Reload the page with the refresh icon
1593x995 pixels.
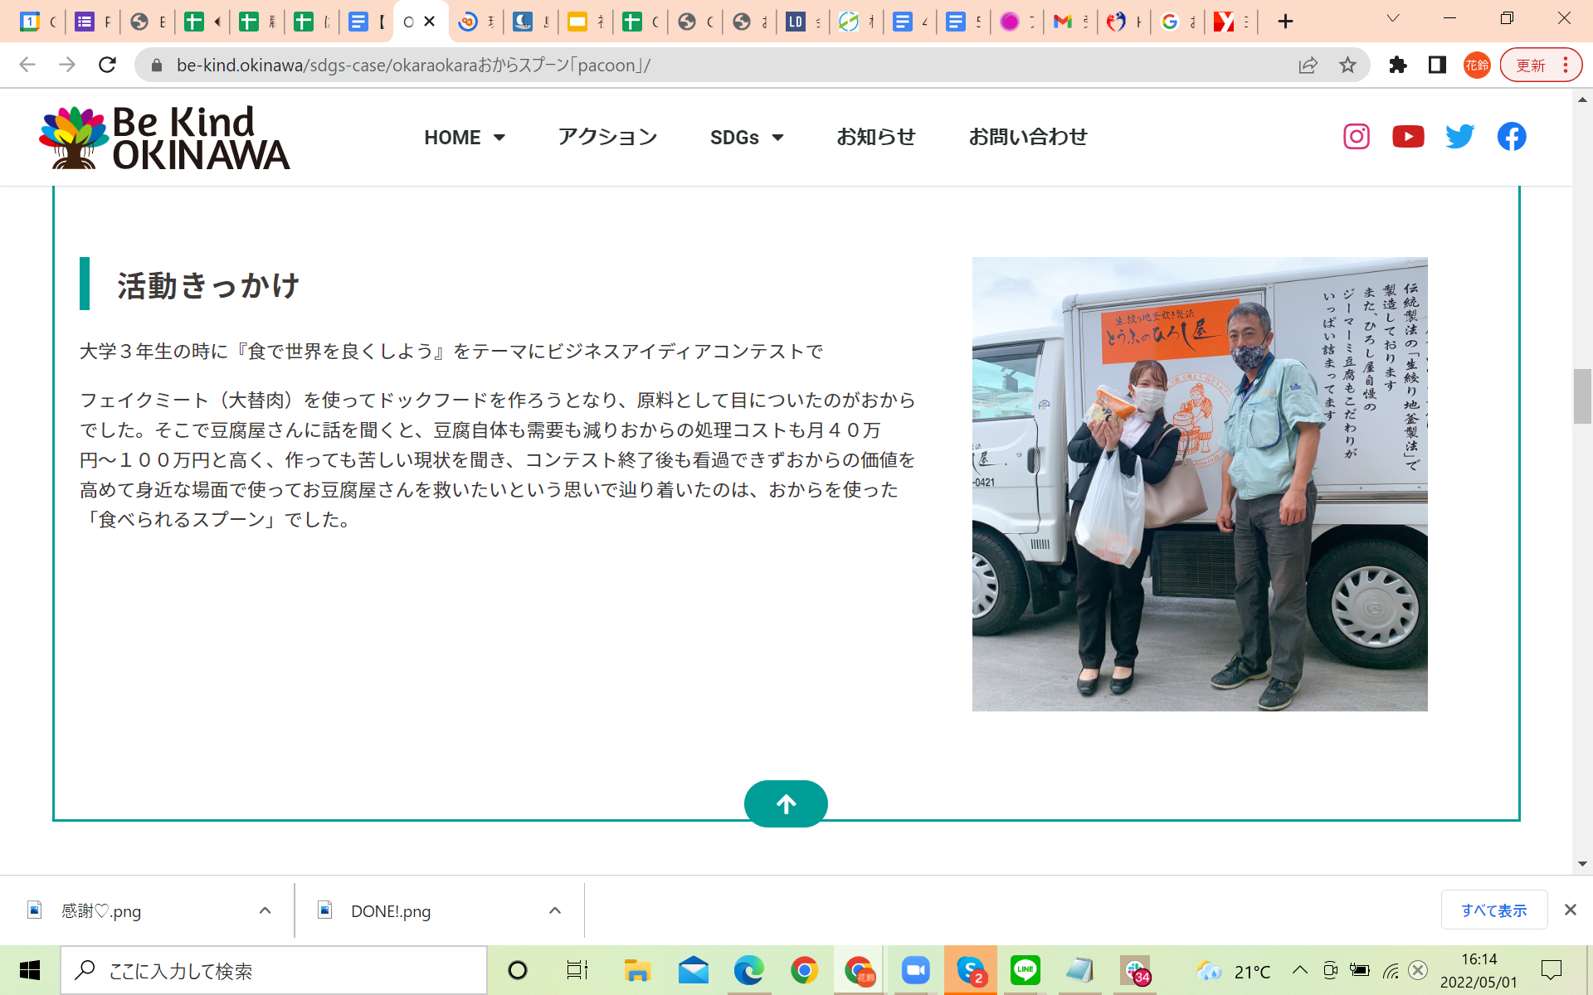[x=107, y=65]
